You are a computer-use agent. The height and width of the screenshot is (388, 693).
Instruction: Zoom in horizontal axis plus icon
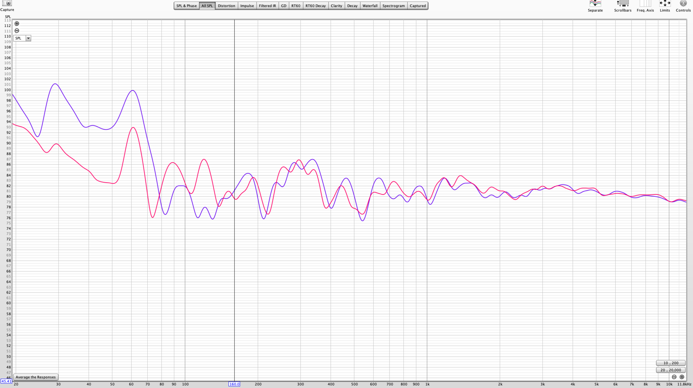[682, 377]
